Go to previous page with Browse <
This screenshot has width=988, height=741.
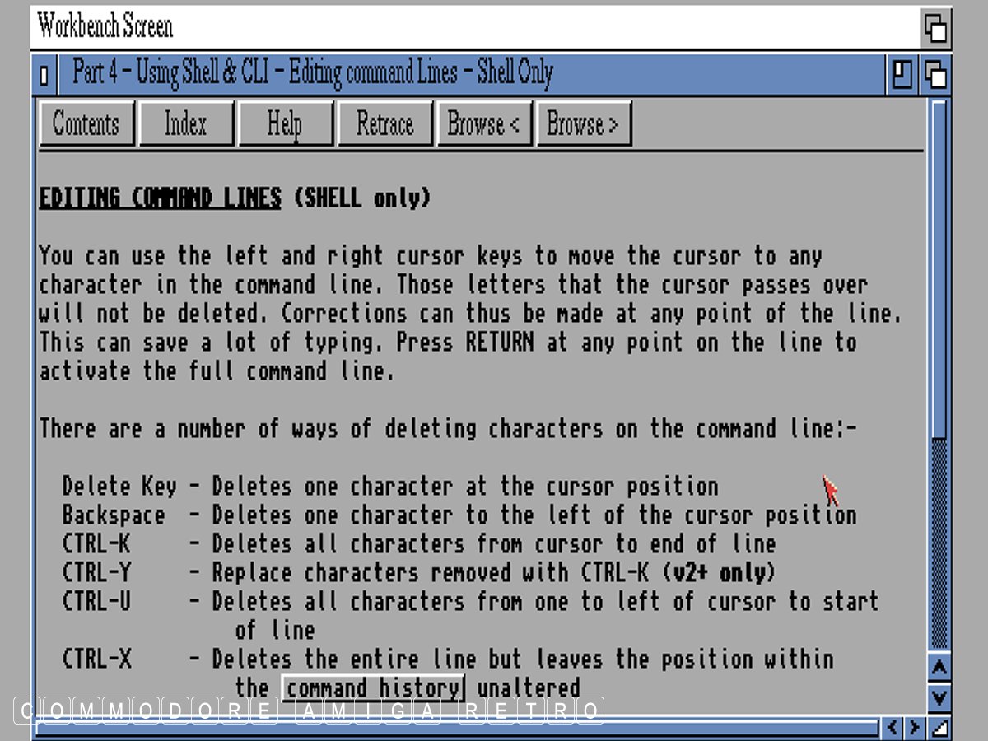pos(483,124)
